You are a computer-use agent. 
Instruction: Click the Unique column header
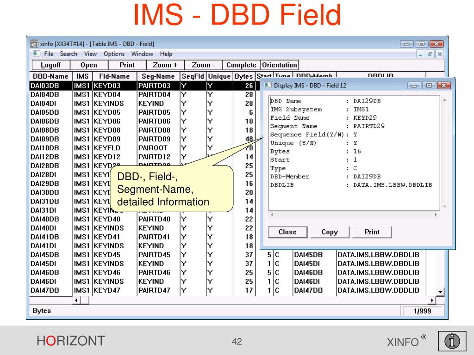click(x=219, y=76)
